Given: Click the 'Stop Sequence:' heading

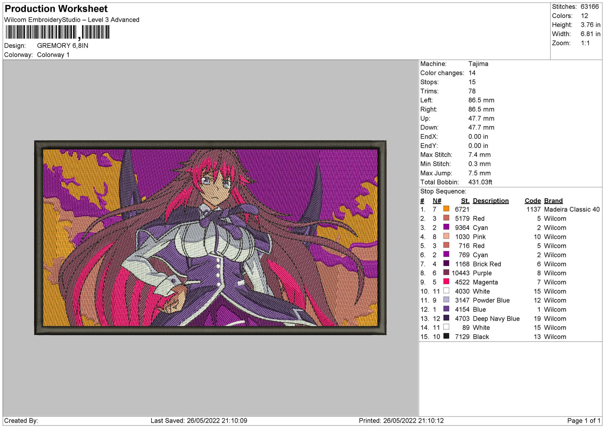Looking at the screenshot, I should click(443, 192).
